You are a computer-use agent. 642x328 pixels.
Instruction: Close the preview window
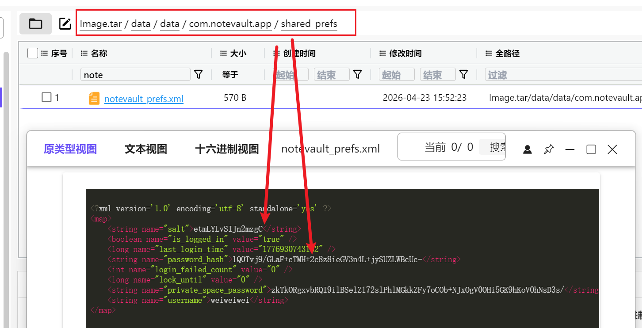pos(612,149)
